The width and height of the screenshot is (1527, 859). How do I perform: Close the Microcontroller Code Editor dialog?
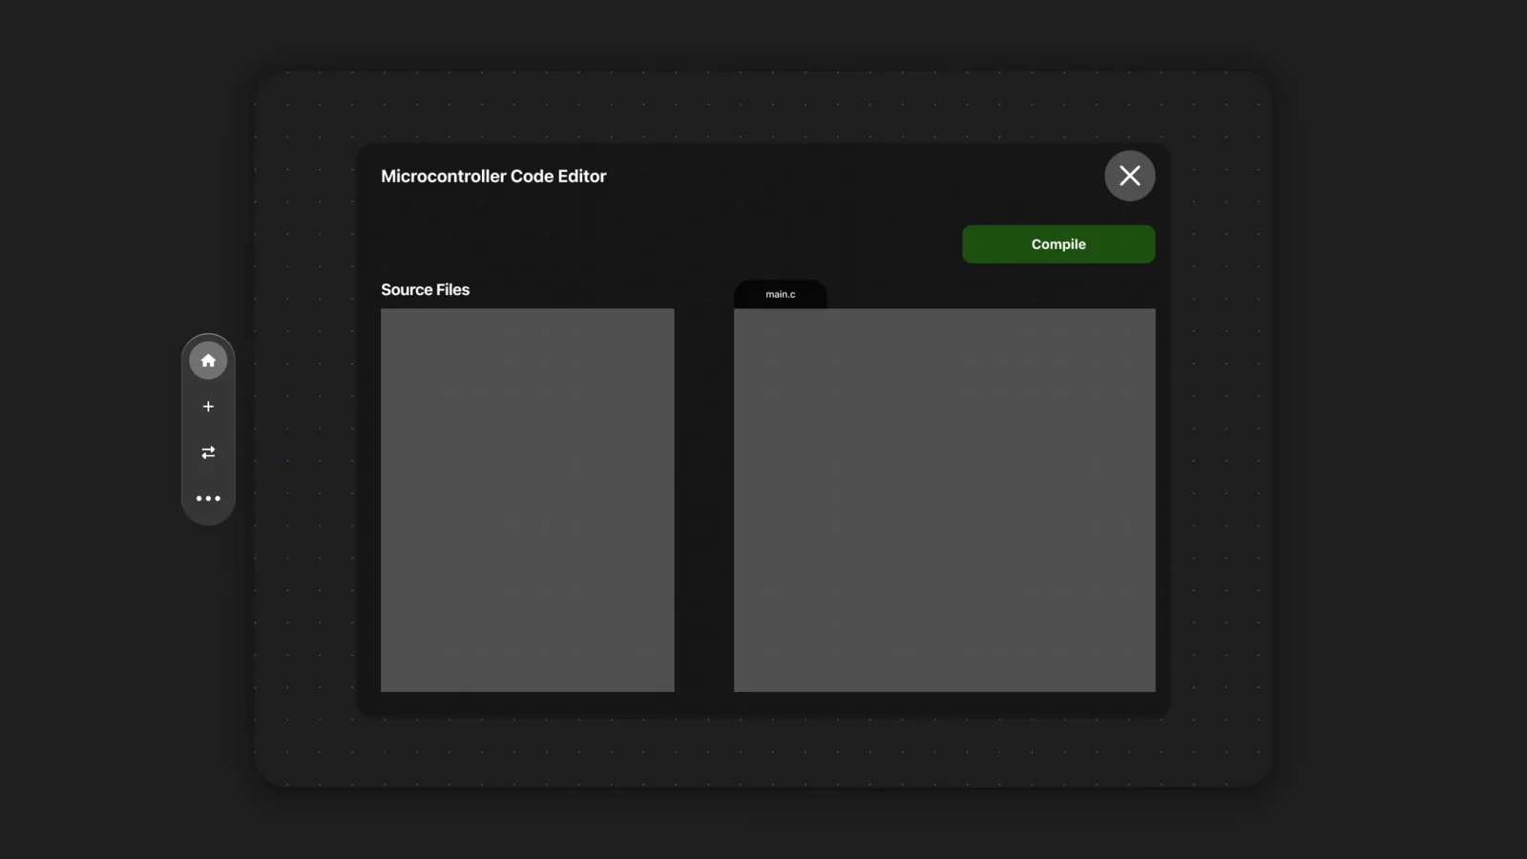coord(1130,176)
